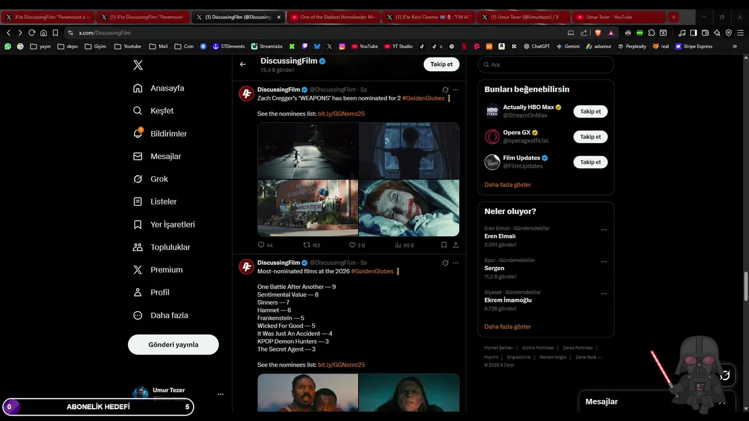This screenshot has width=749, height=421.
Task: Open the YT Studio bookmark
Action: [398, 46]
